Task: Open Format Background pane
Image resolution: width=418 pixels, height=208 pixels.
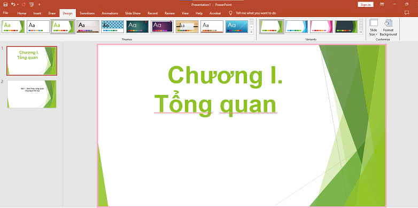Action: (388, 28)
